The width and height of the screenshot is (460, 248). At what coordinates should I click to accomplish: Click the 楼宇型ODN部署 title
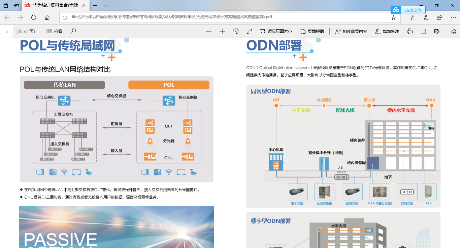[271, 221]
